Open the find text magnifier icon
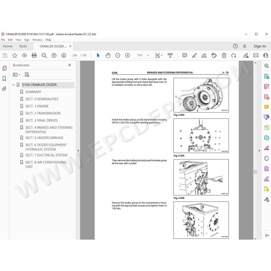This screenshot has width=271, height=271. tap(44, 55)
